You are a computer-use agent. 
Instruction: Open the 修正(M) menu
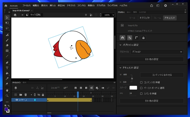pos(61,6)
